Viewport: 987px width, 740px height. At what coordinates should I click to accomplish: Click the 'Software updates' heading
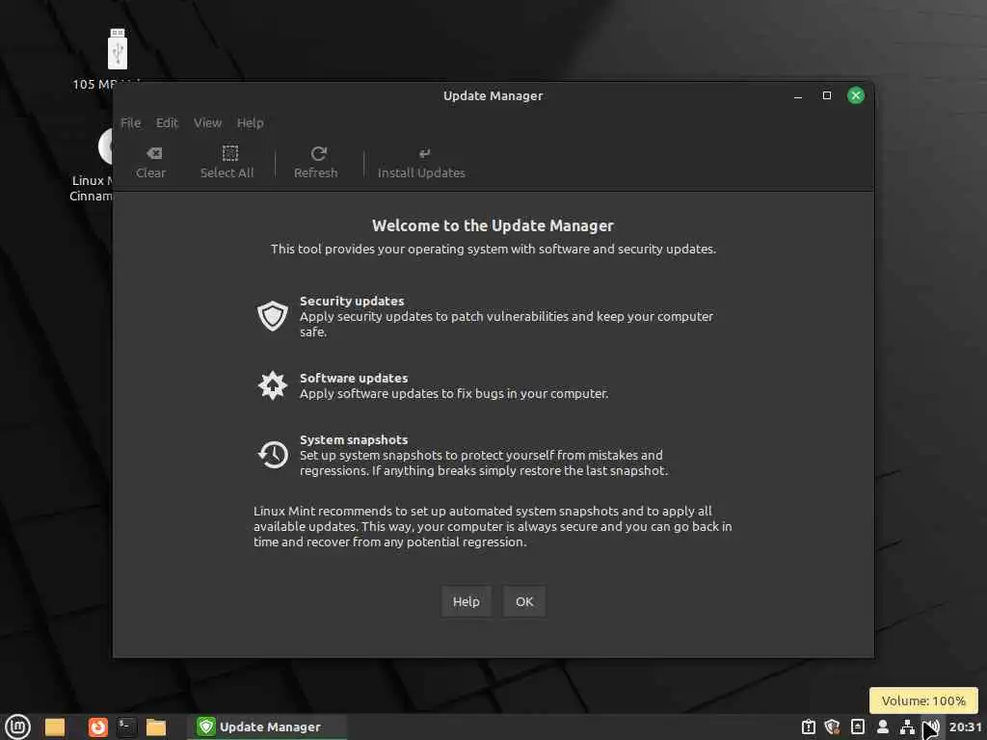click(x=354, y=378)
